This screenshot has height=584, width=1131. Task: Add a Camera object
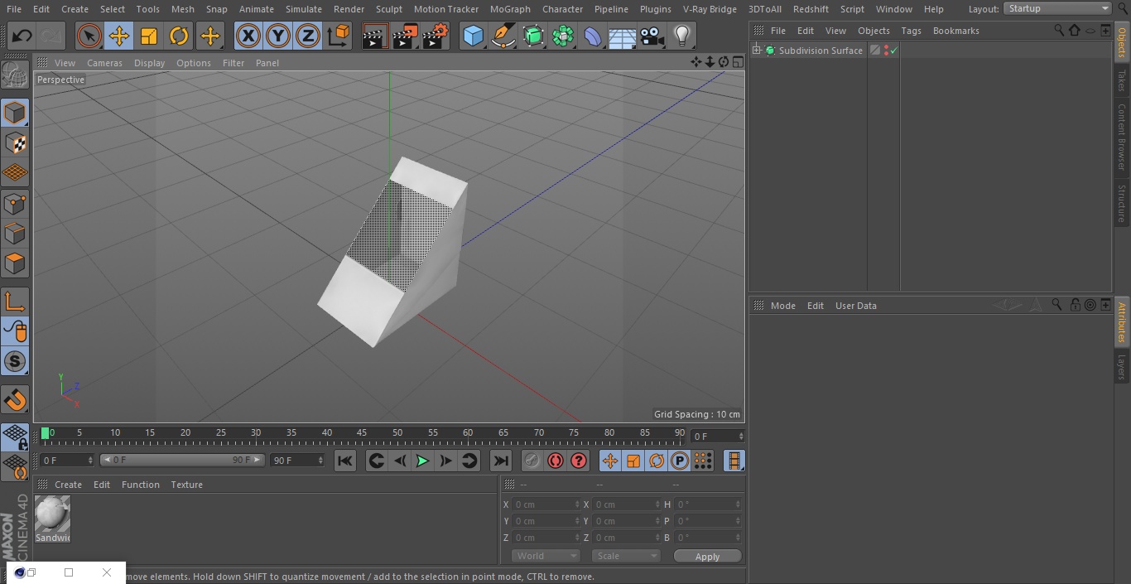(652, 36)
